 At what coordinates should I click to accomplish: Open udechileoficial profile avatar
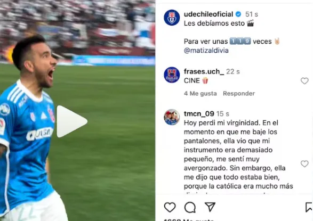[x=172, y=18]
